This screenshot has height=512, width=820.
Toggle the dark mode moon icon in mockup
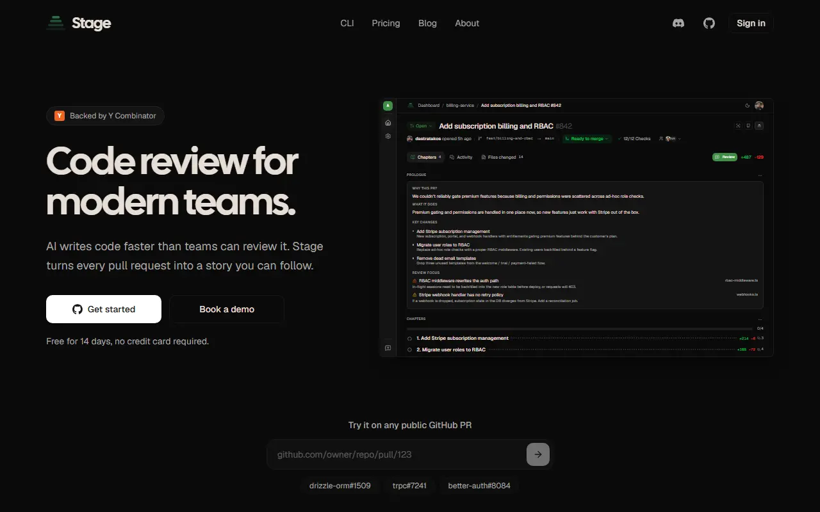(747, 106)
